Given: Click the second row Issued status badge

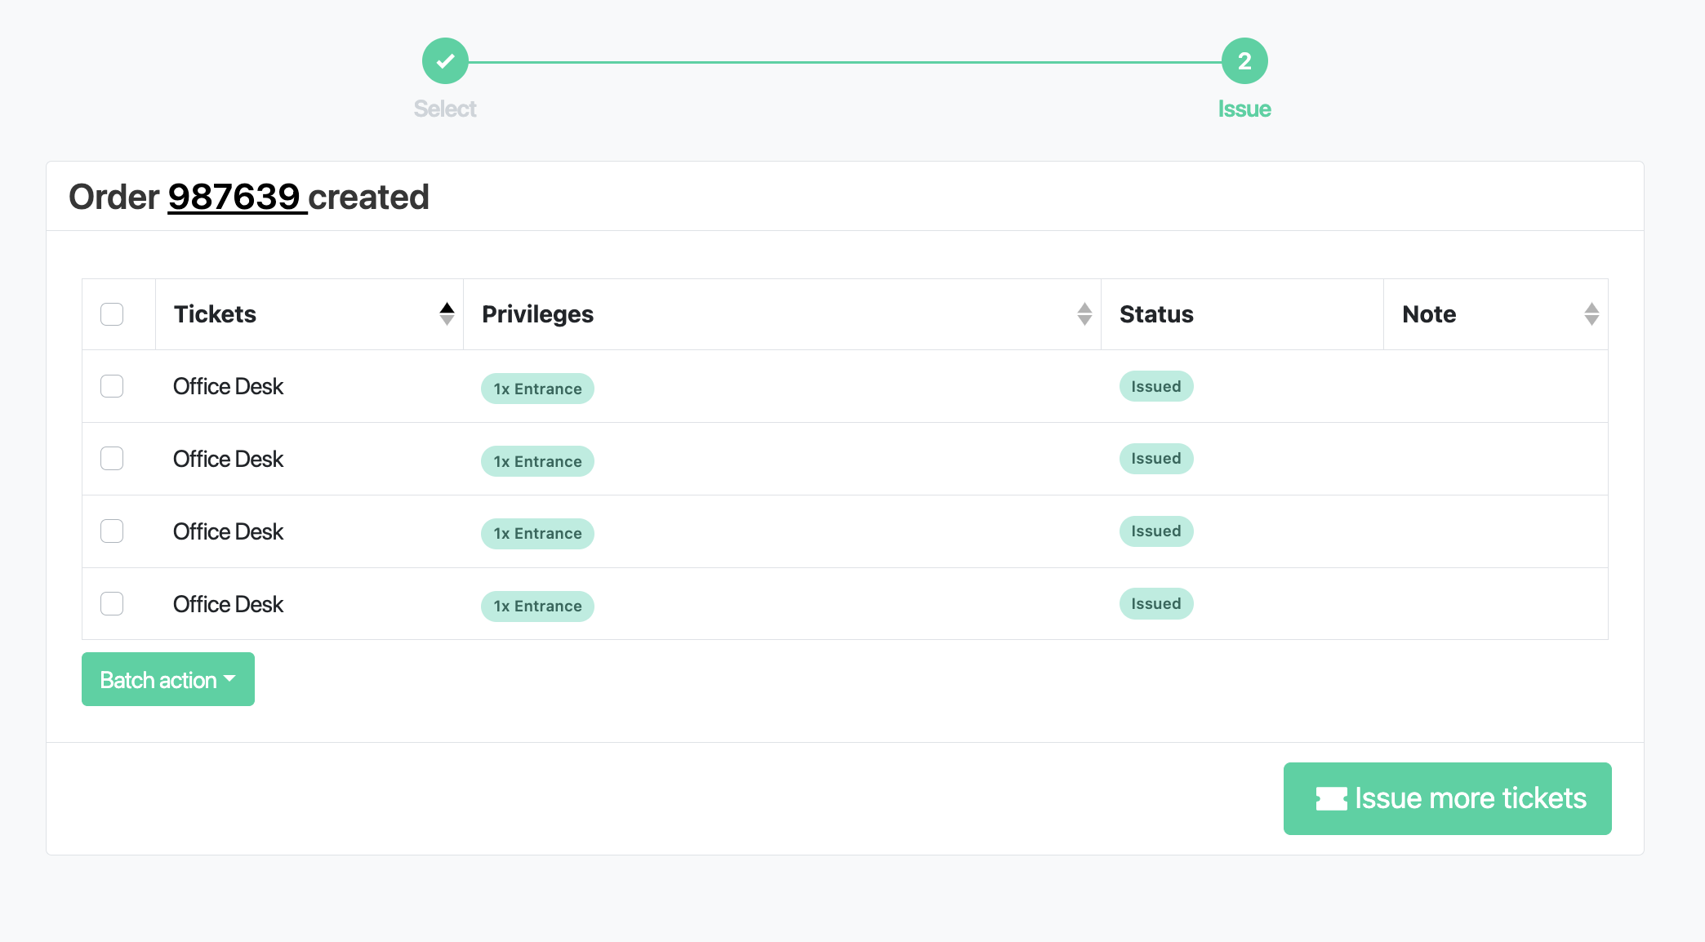Looking at the screenshot, I should coord(1156,459).
